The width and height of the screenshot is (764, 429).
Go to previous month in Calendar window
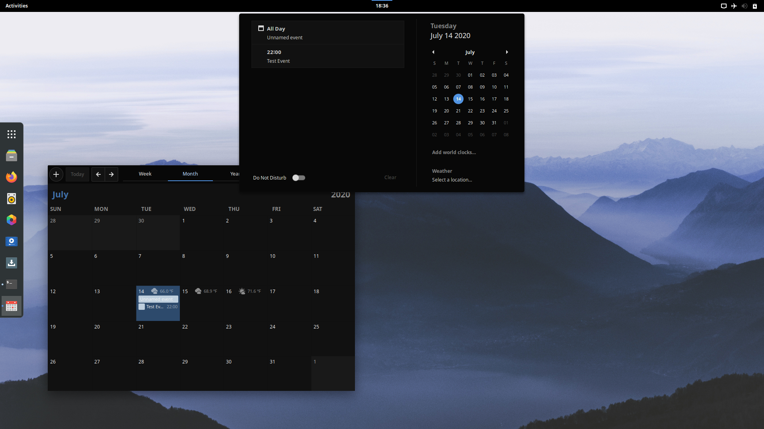tap(98, 174)
